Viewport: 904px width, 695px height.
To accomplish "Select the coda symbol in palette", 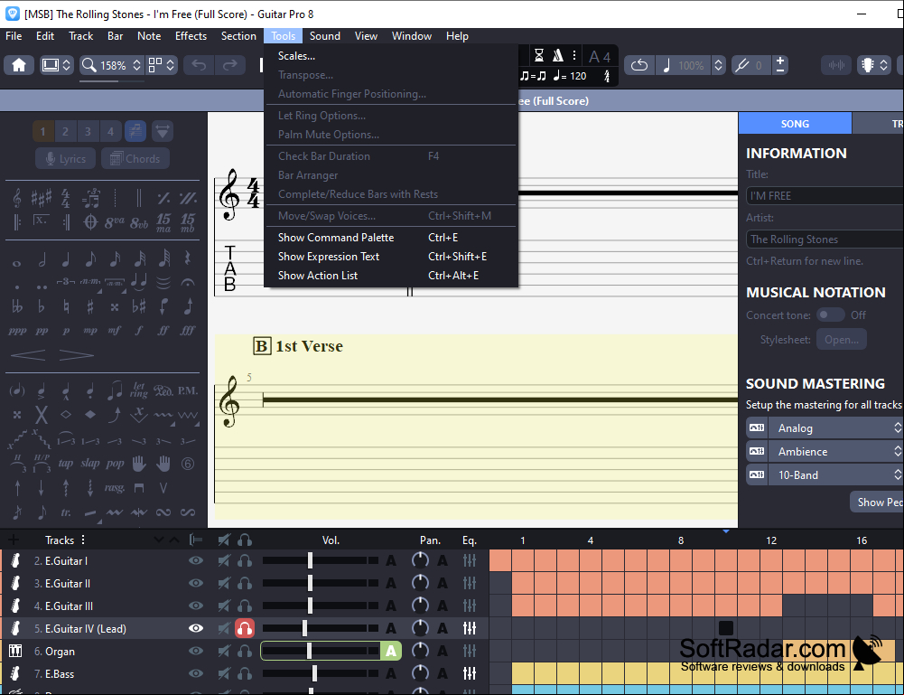I will [90, 222].
